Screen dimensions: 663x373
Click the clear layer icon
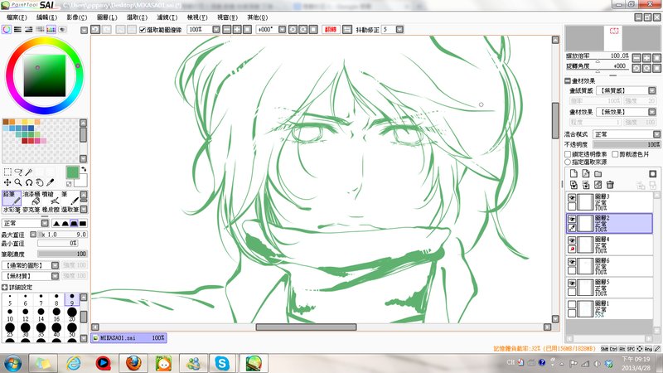(x=598, y=185)
